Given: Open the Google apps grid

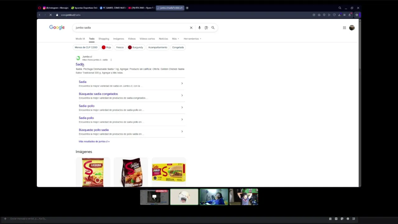Looking at the screenshot, I should pos(345,28).
